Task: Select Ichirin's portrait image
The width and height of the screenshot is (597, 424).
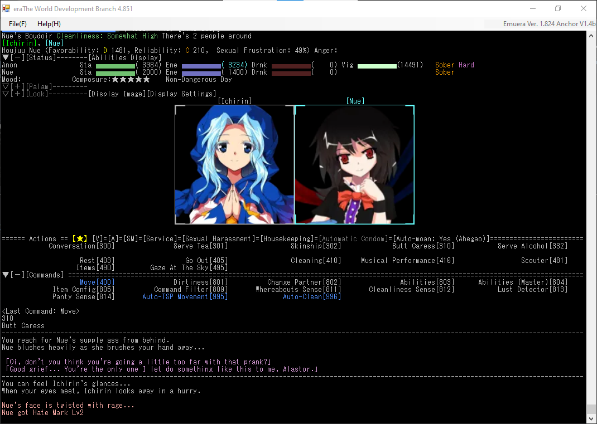Action: (x=234, y=164)
